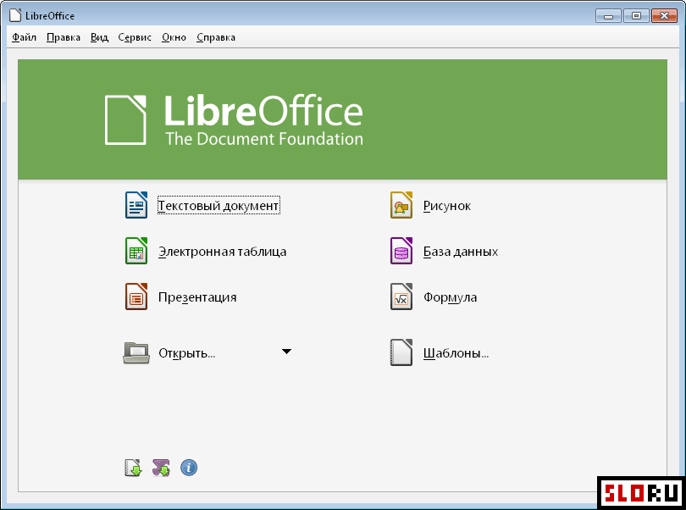Click the get extensions puzzle icon
The width and height of the screenshot is (686, 510).
coord(161,468)
